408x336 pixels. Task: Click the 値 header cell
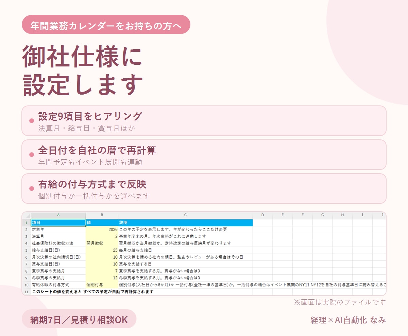(102, 223)
